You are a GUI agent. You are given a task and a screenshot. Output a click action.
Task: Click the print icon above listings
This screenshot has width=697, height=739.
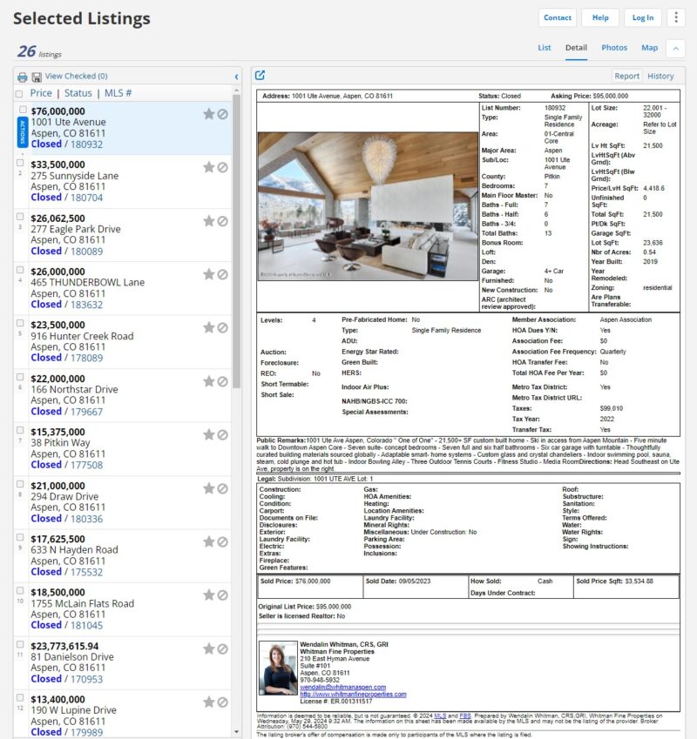pyautogui.click(x=23, y=77)
